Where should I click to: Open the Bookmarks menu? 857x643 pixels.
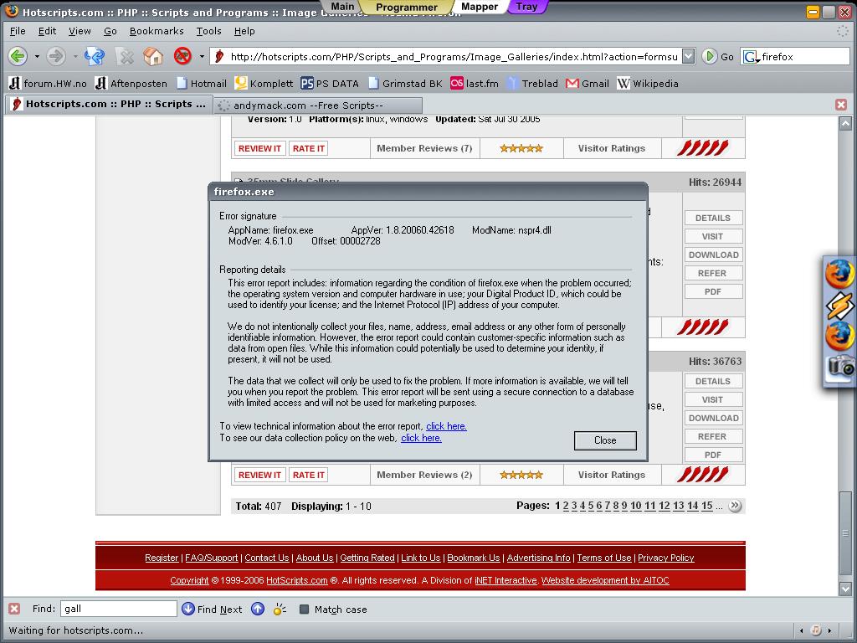pyautogui.click(x=157, y=31)
